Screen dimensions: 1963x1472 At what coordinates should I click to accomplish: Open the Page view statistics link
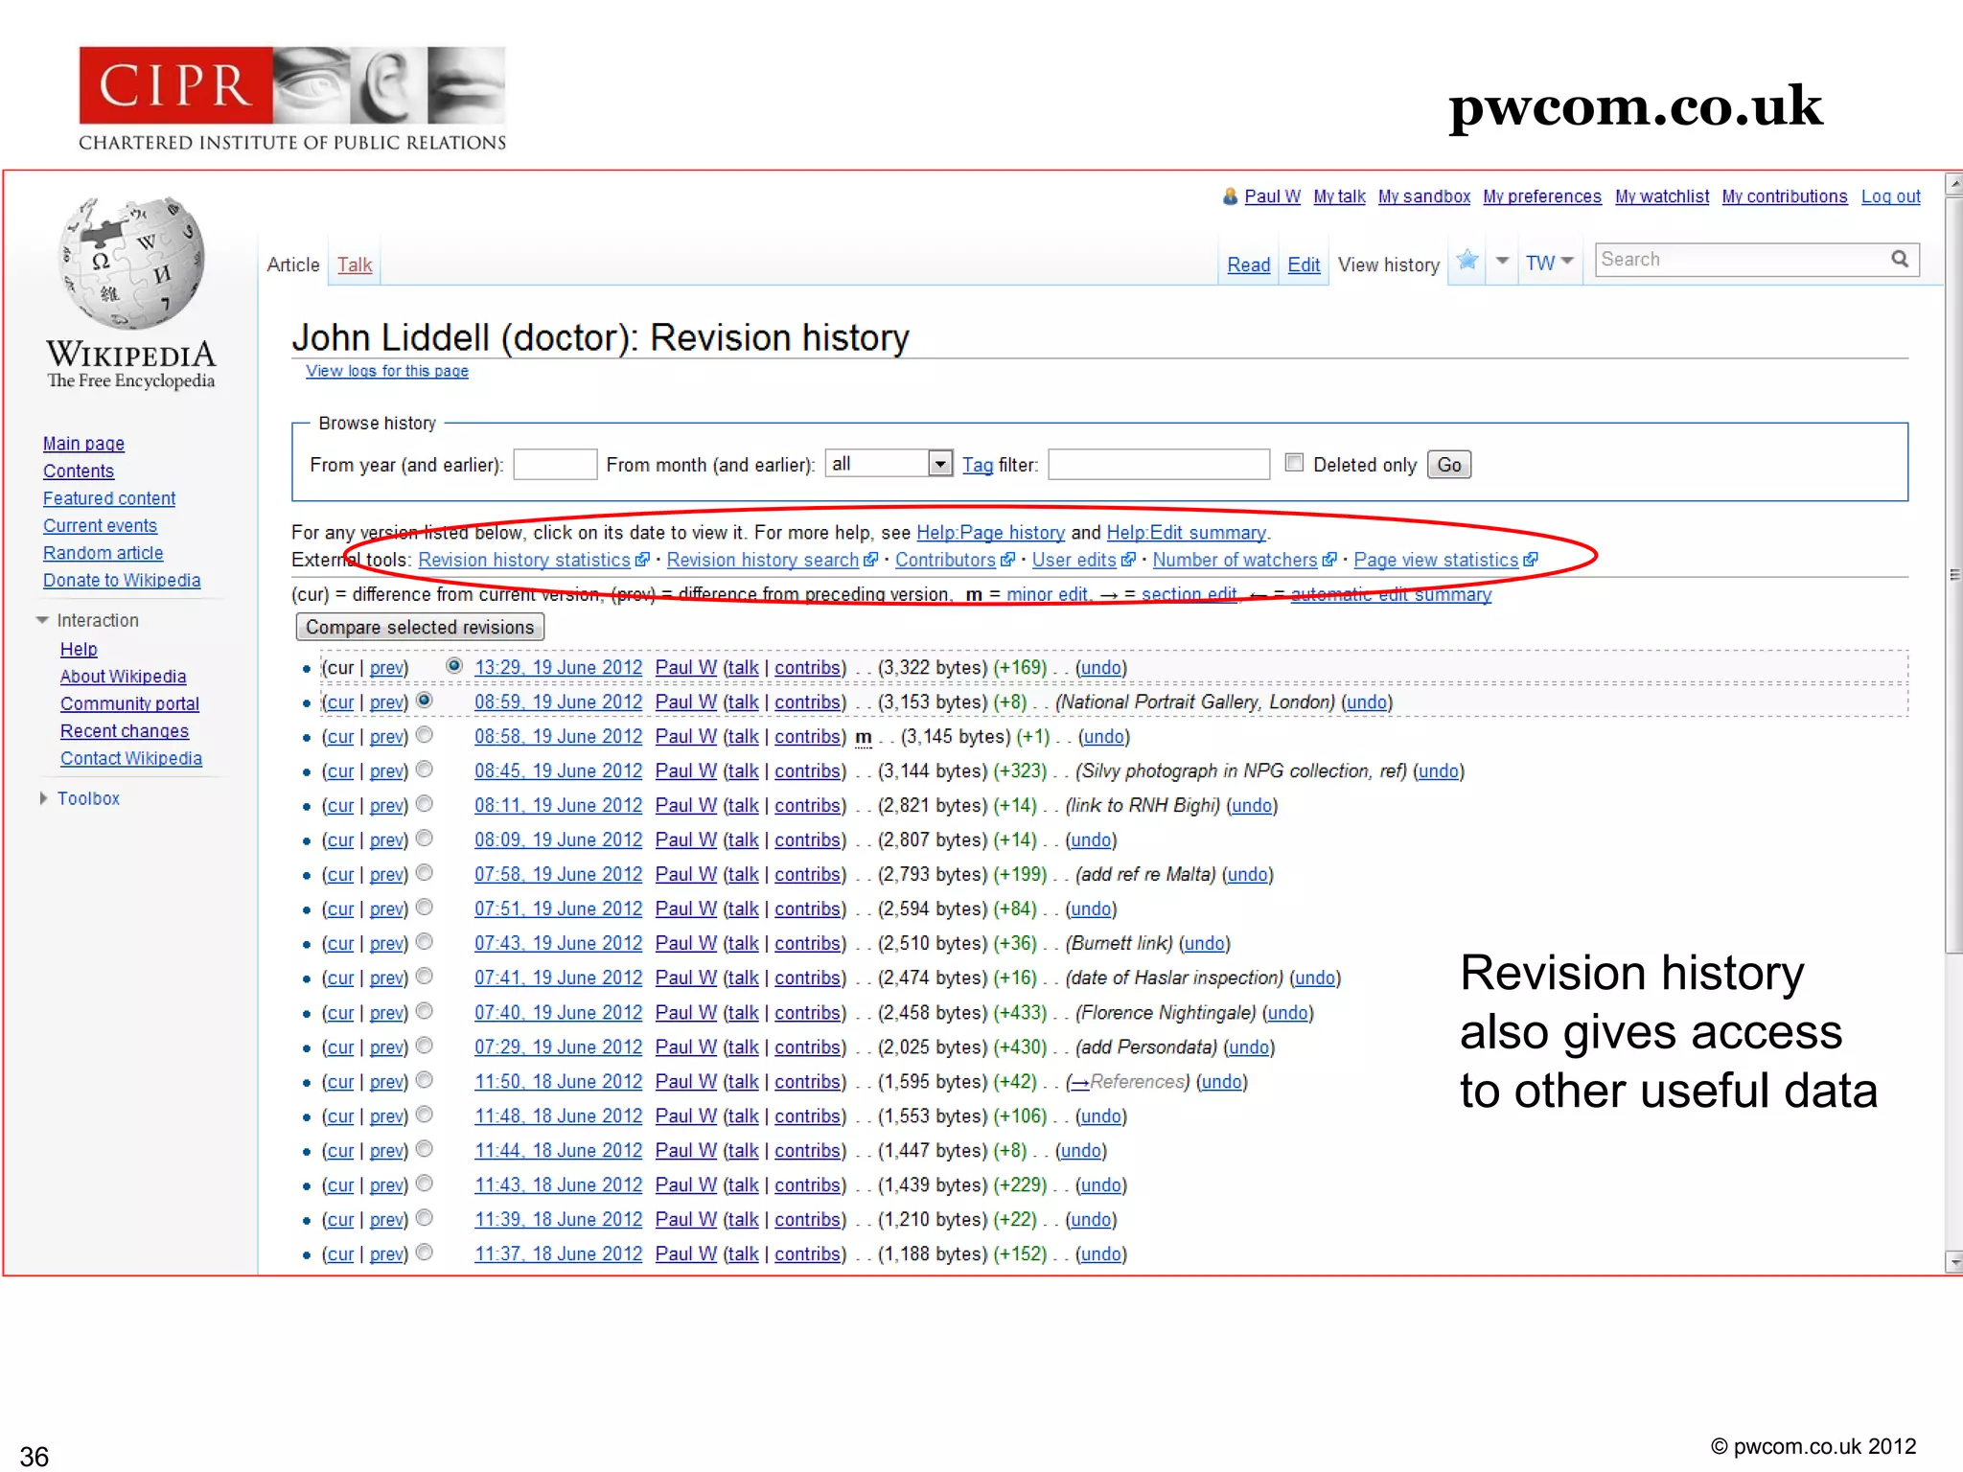pyautogui.click(x=1436, y=560)
